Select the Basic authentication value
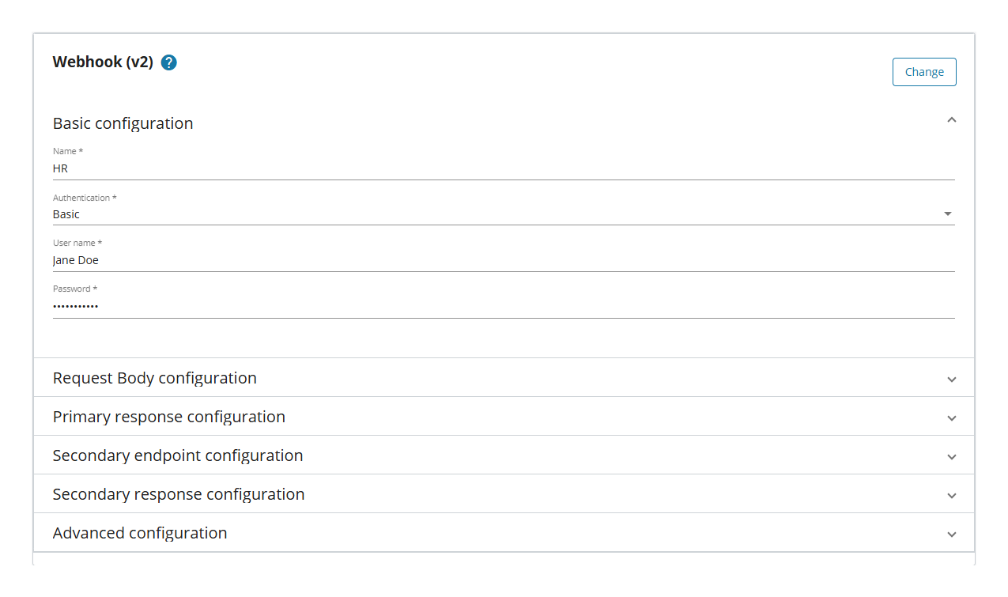 pyautogui.click(x=66, y=213)
